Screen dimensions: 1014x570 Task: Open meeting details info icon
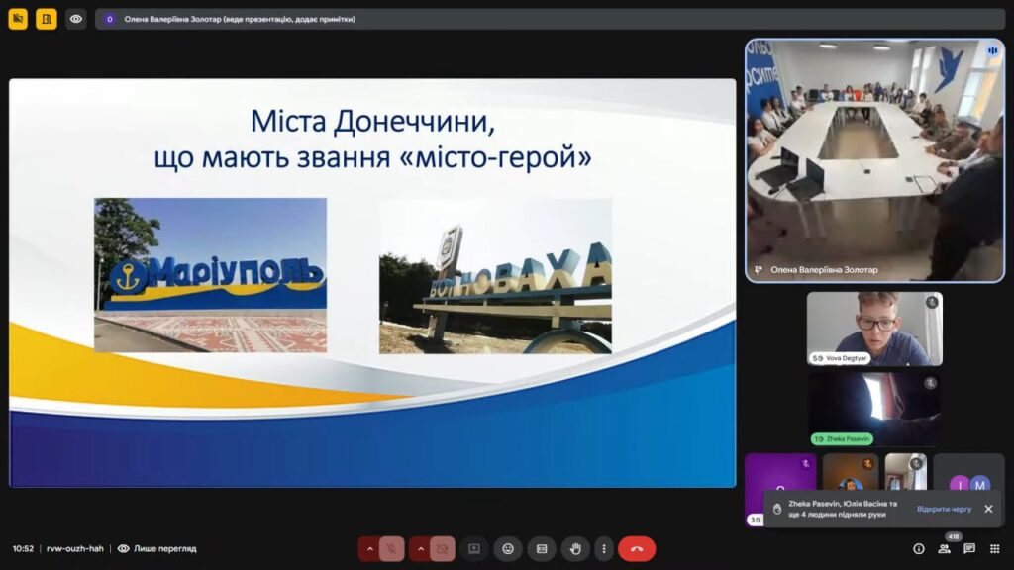pos(919,548)
